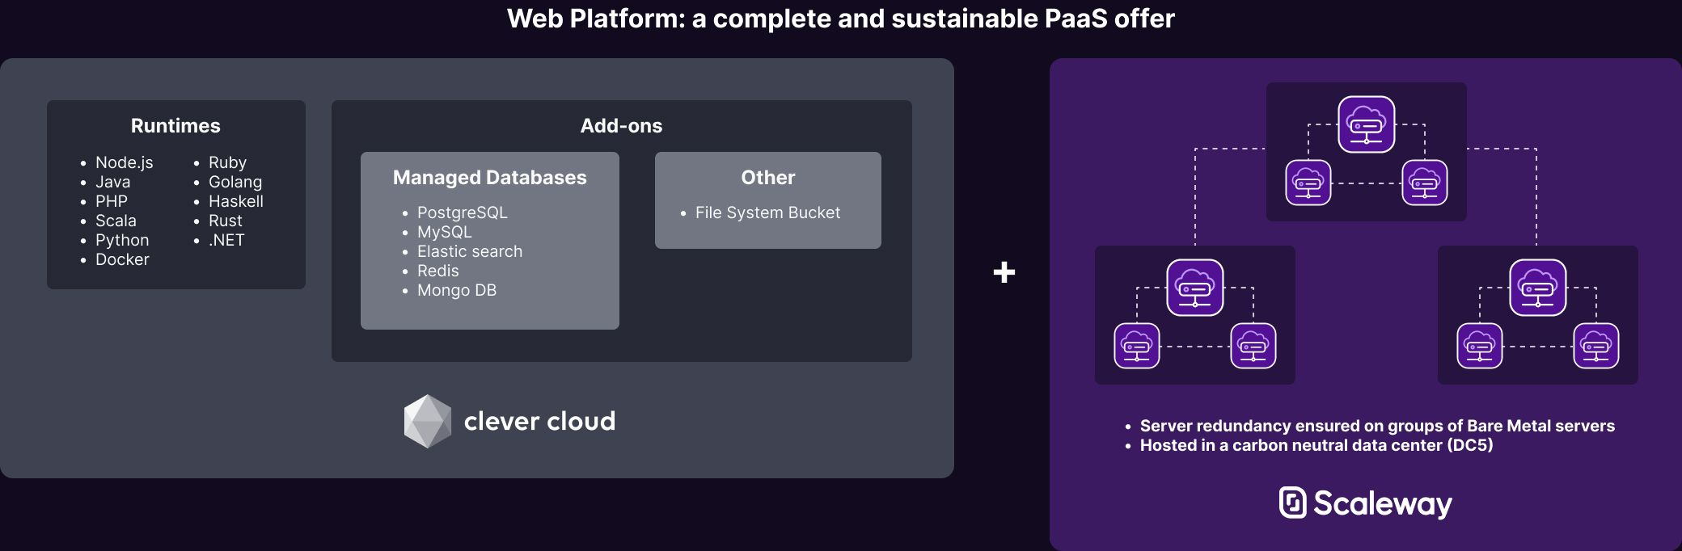Select 'Rust' in the Runtimes list
This screenshot has height=551, width=1682.
tap(226, 221)
